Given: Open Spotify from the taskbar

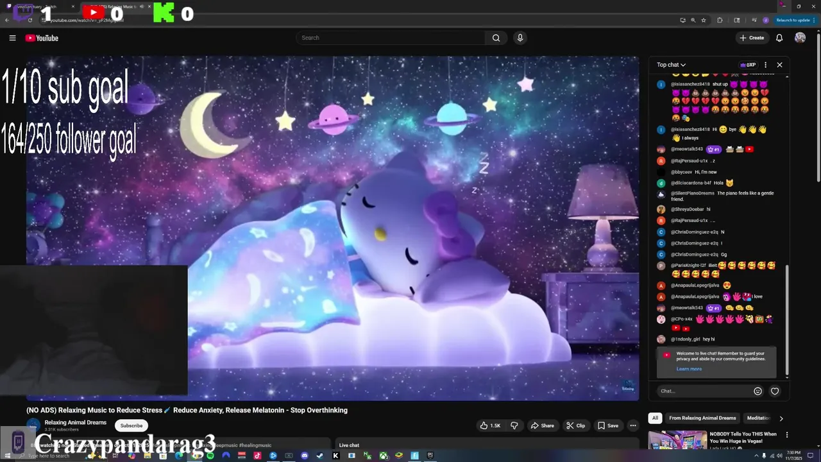Looking at the screenshot, I should [x=210, y=456].
